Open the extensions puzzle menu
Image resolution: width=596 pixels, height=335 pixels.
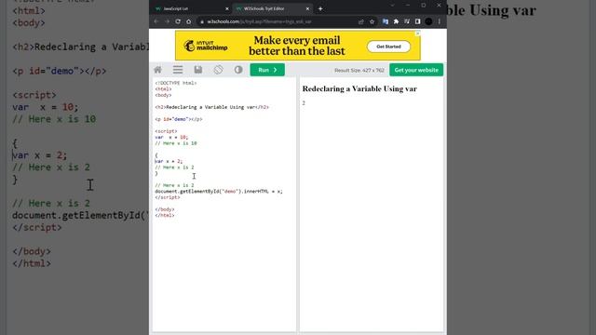[396, 21]
